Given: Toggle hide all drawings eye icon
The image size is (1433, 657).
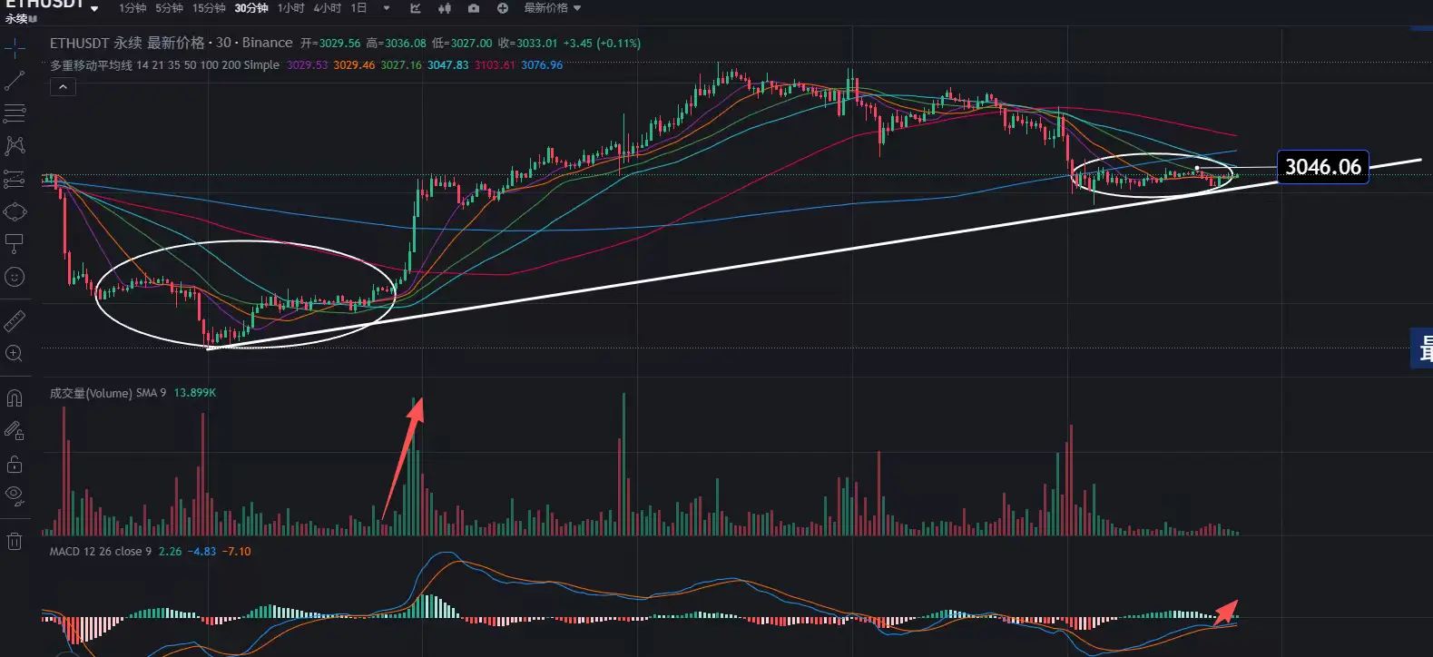Looking at the screenshot, I should 15,495.
